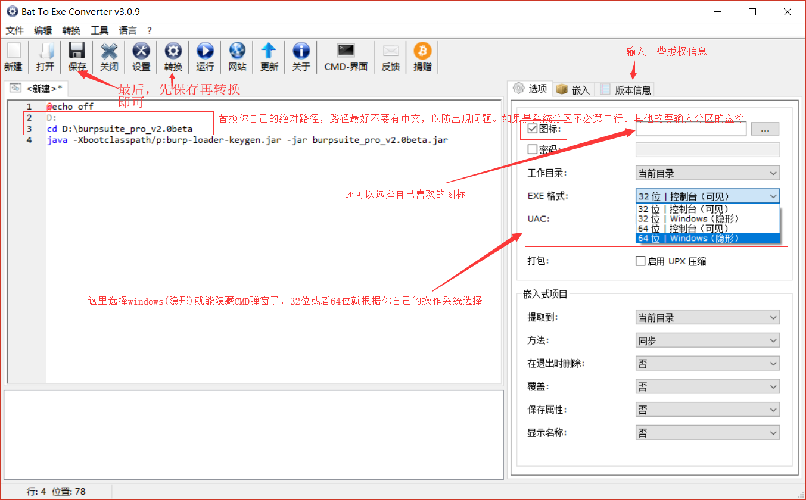The height and width of the screenshot is (500, 806).
Task: Select the <新建>* document tab
Action: click(37, 89)
